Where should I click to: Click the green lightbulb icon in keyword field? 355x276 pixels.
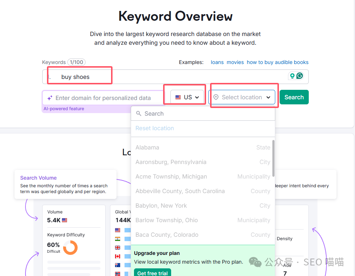point(292,76)
